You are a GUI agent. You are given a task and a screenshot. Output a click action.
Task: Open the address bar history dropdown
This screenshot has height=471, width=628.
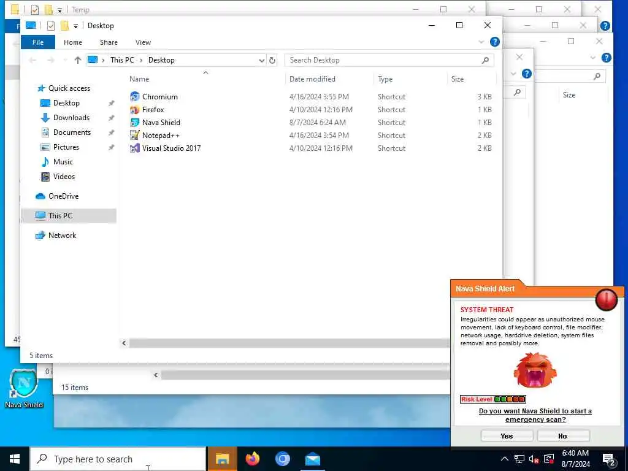coord(261,60)
